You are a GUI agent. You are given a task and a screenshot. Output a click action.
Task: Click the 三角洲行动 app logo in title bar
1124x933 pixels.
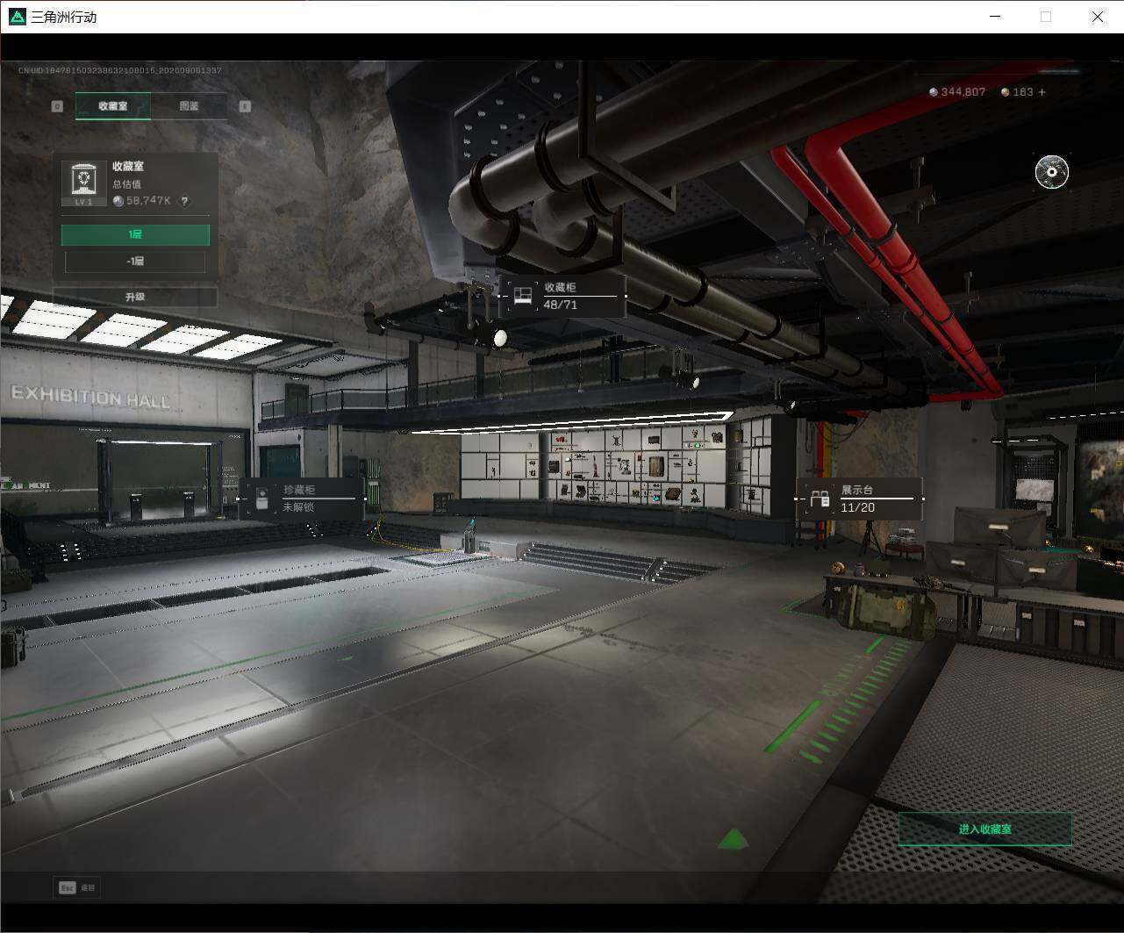pyautogui.click(x=17, y=17)
